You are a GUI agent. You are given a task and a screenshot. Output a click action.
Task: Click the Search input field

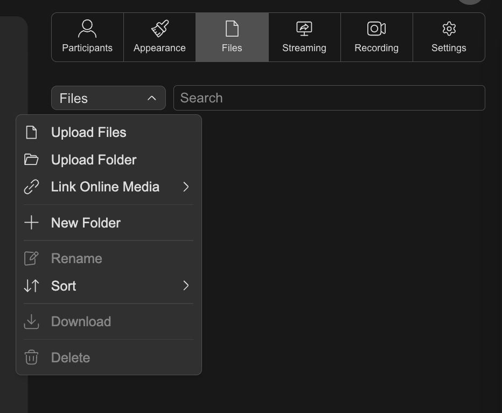(329, 98)
